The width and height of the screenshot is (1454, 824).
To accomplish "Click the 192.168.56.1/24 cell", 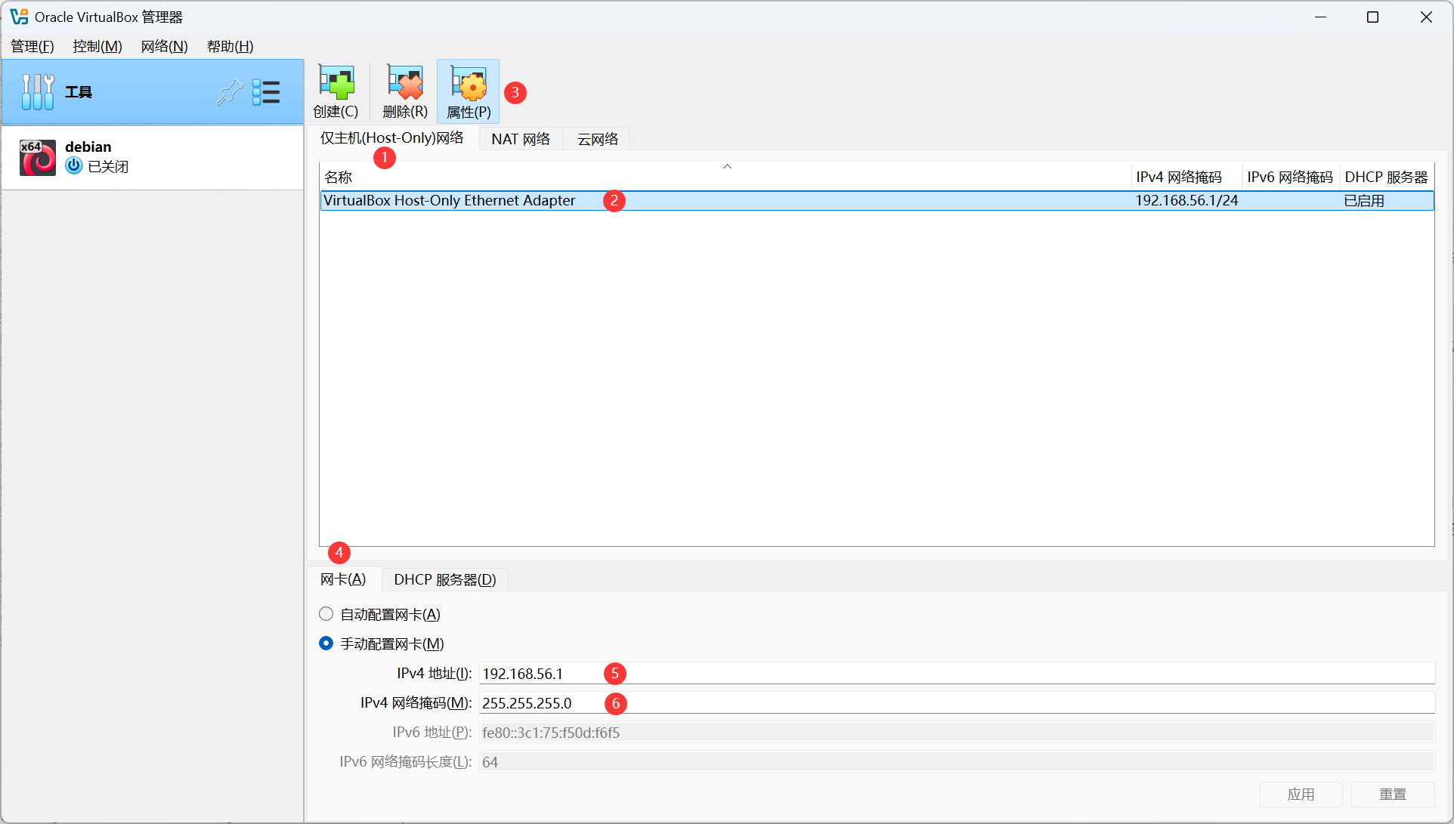I will (x=1186, y=200).
